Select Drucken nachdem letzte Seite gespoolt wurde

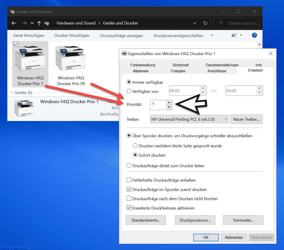point(135,146)
